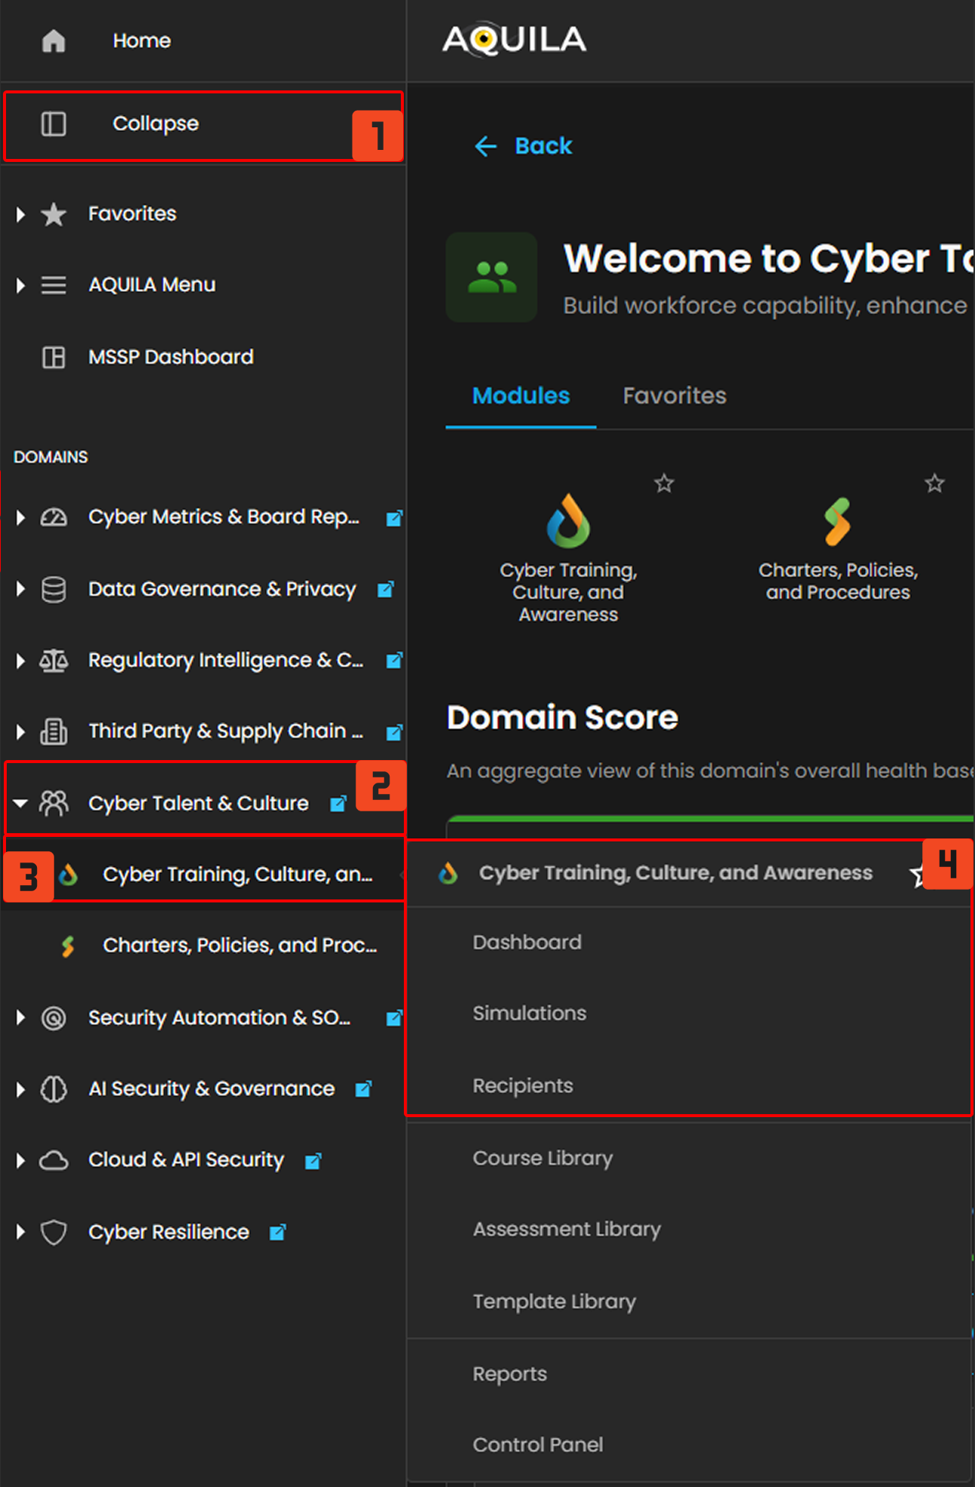Open Cyber Talent & Culture external link icon

click(338, 804)
